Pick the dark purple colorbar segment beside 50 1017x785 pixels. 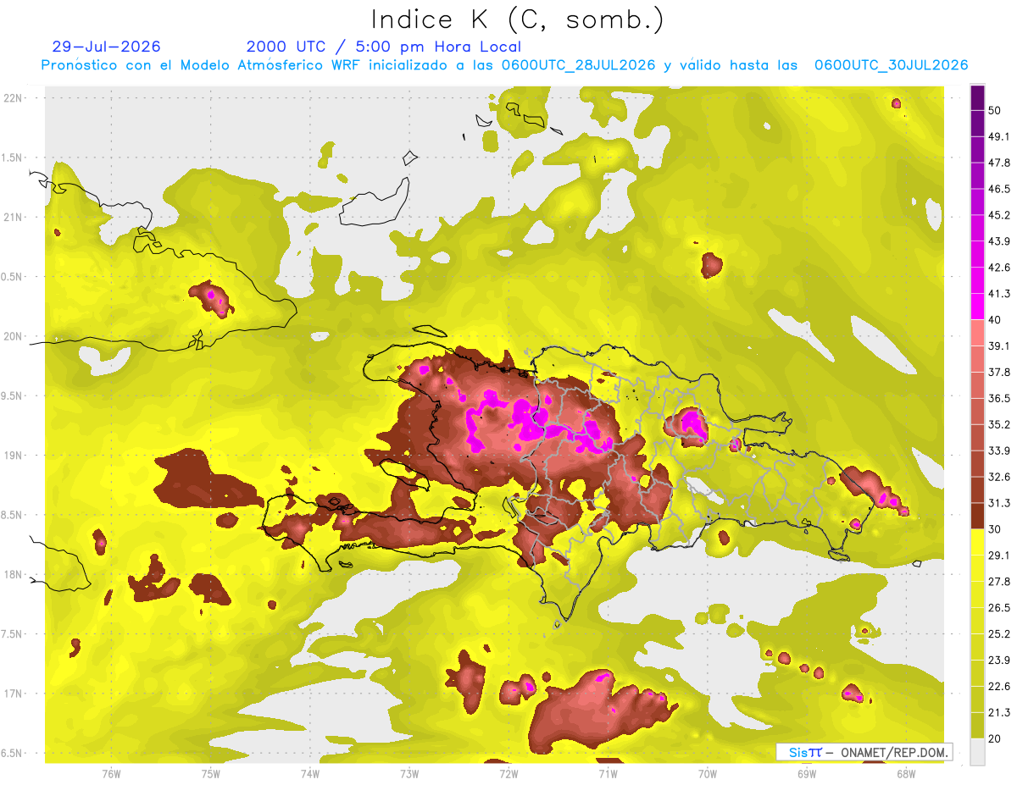click(977, 99)
